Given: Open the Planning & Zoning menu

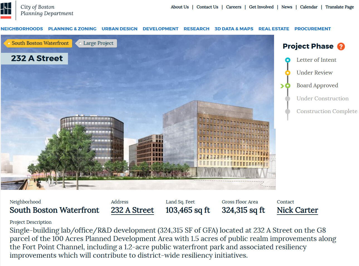Looking at the screenshot, I should coord(72,29).
